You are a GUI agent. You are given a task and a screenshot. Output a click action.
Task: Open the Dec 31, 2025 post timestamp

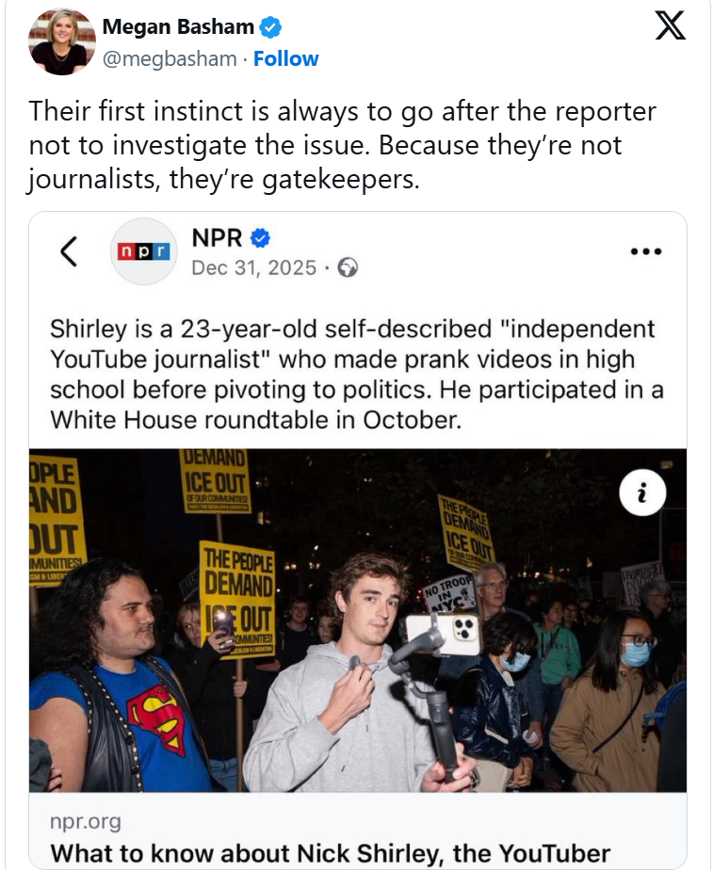(x=253, y=268)
